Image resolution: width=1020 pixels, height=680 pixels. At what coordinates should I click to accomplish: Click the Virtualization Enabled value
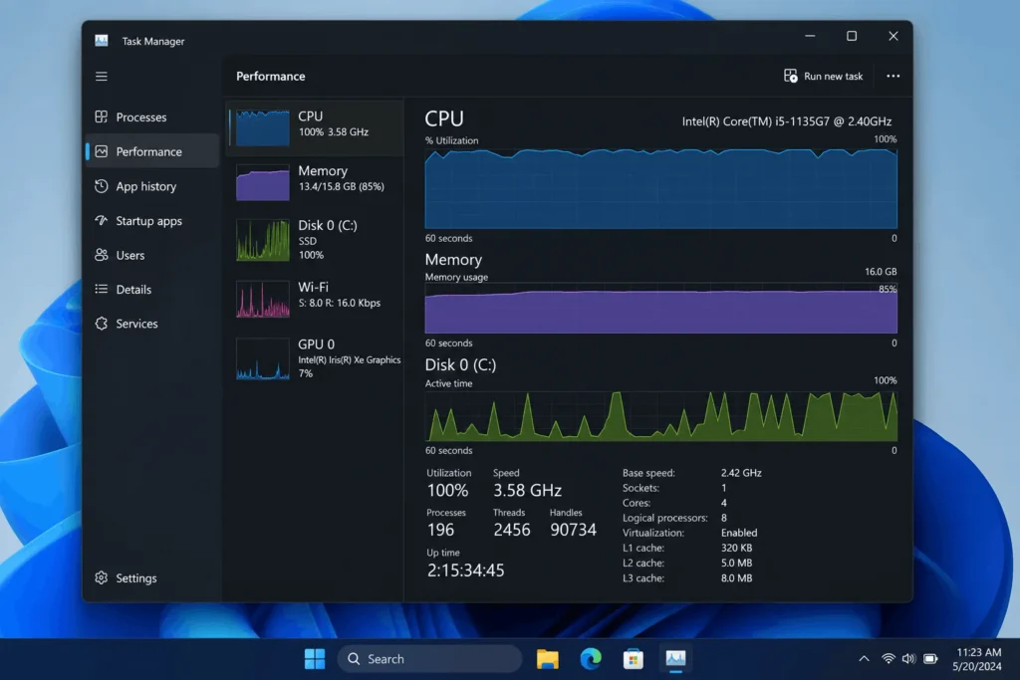coord(739,533)
